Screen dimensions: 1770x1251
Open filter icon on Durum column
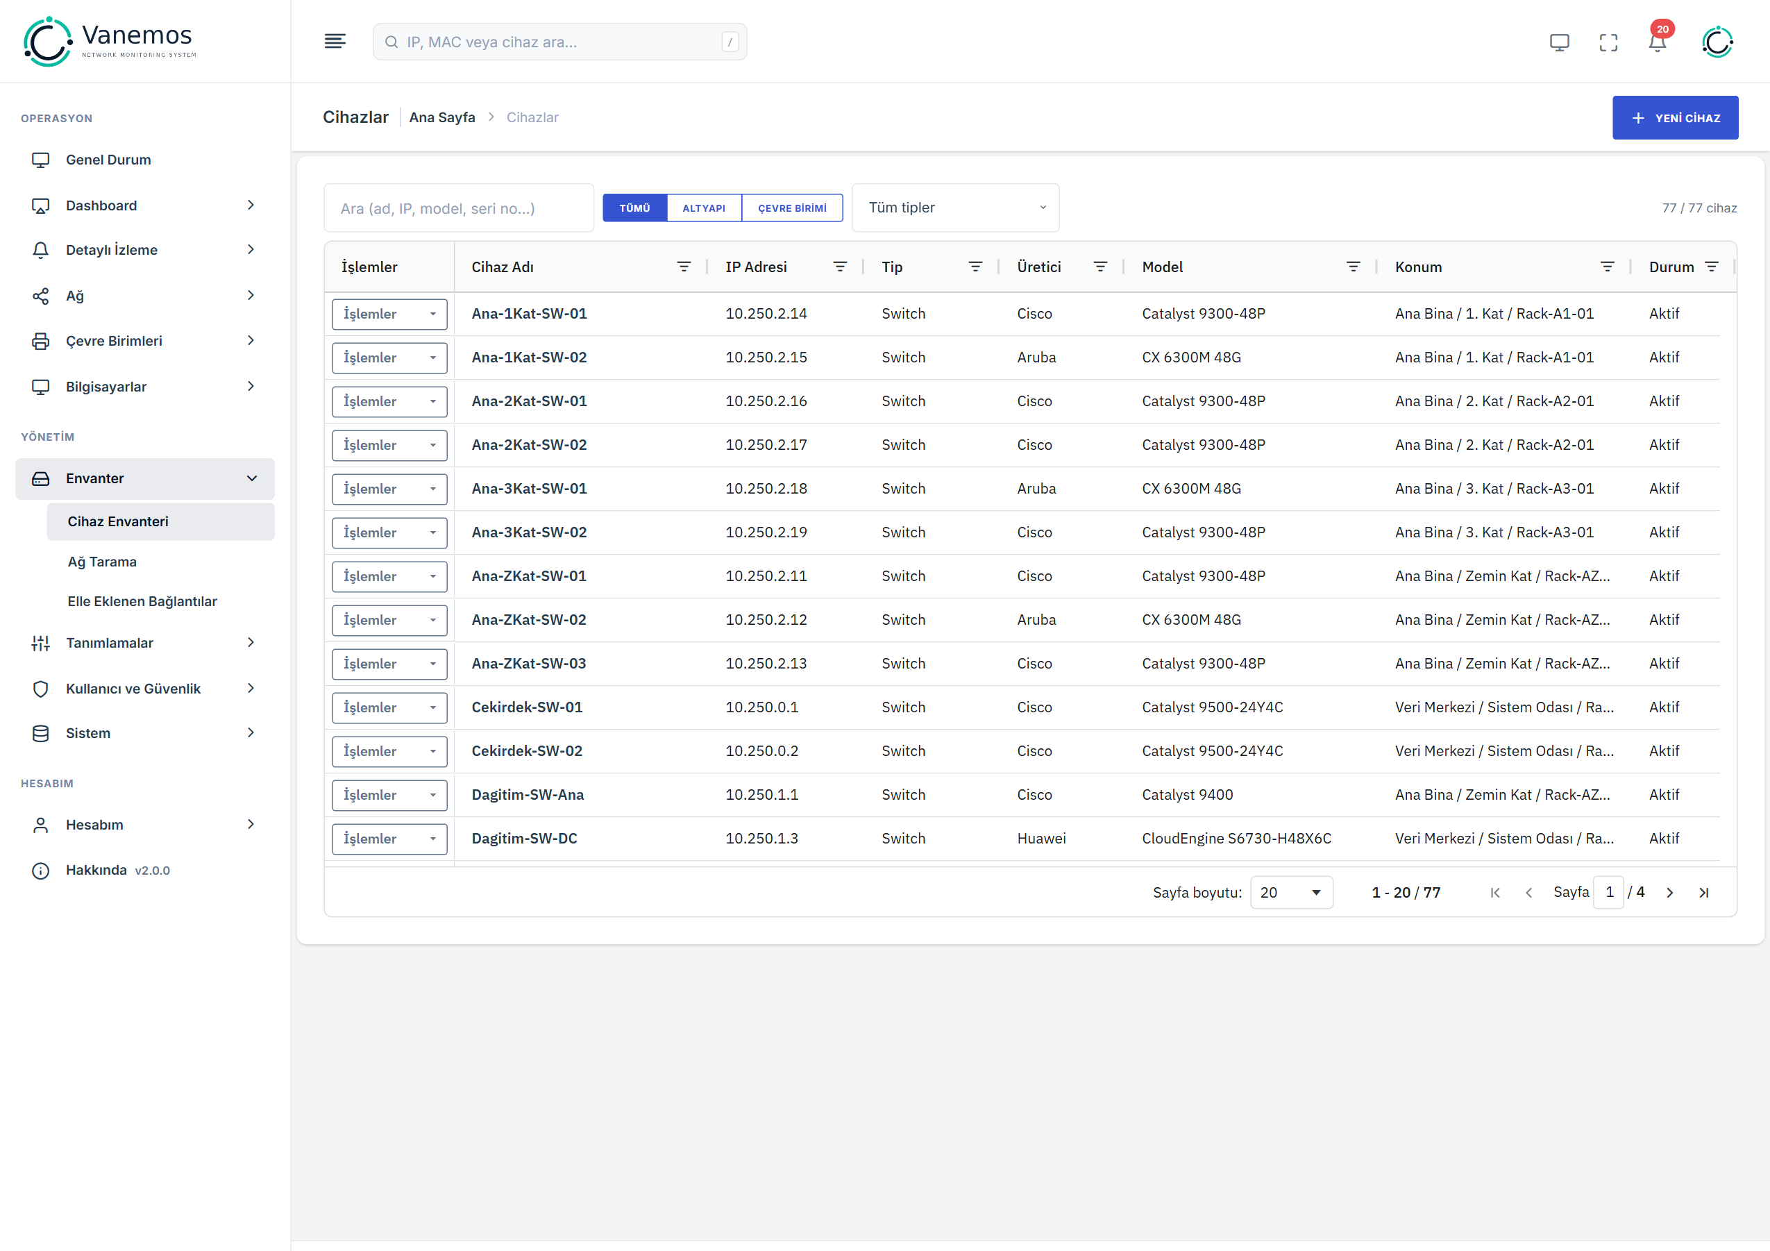tap(1712, 267)
